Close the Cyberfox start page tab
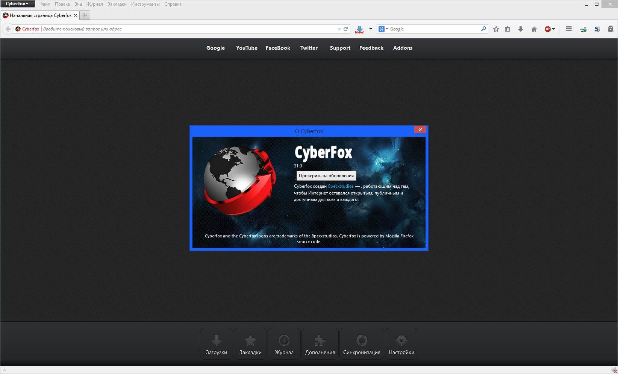 tap(76, 15)
